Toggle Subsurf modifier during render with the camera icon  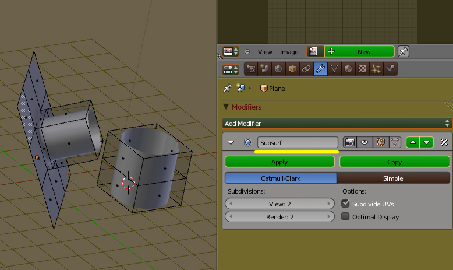[x=350, y=142]
